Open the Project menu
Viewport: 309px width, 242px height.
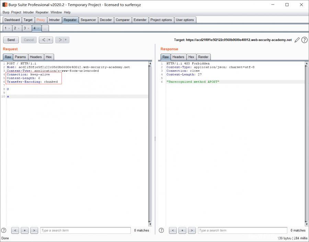(16, 12)
